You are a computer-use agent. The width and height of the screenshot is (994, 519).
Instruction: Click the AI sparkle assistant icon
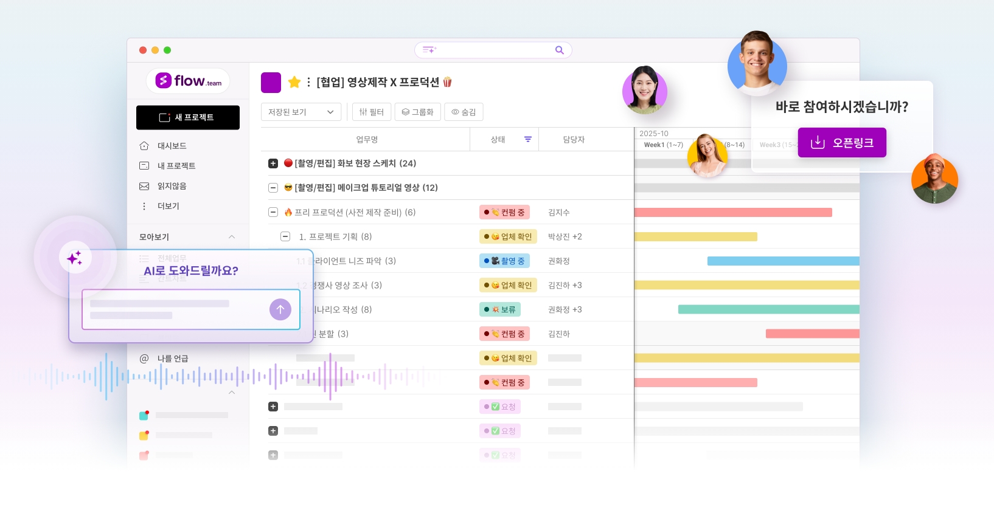75,258
